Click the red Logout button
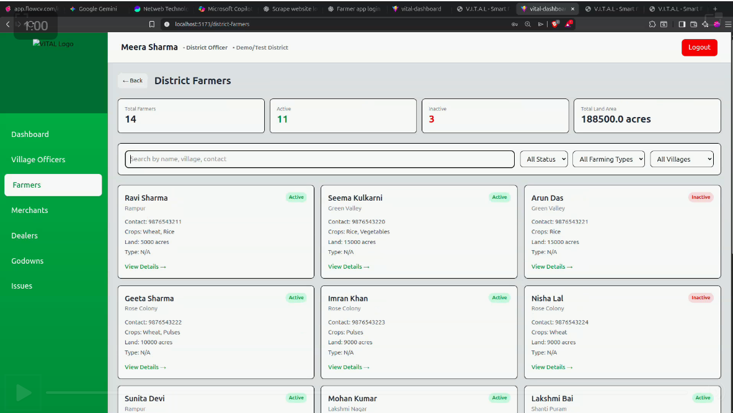 tap(700, 48)
